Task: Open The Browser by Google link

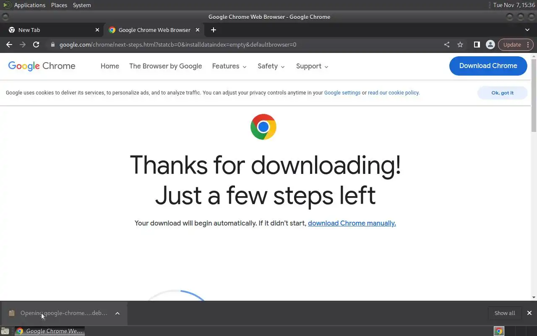Action: coord(166,66)
